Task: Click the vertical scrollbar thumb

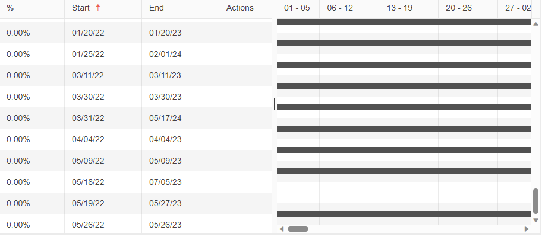Action: point(536,201)
